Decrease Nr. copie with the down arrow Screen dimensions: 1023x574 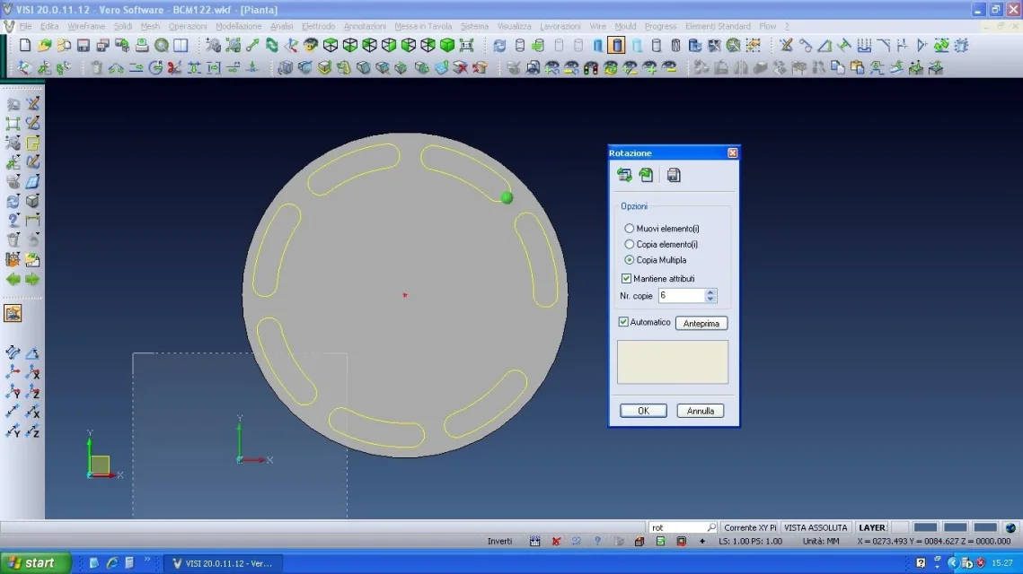710,299
